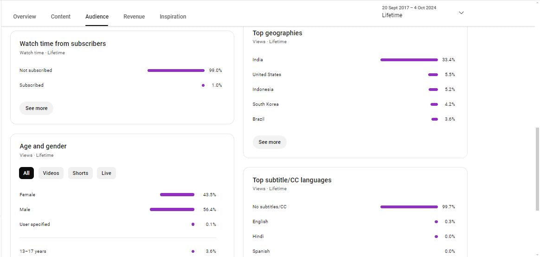
Task: Open the Inspiration tab
Action: [x=173, y=17]
